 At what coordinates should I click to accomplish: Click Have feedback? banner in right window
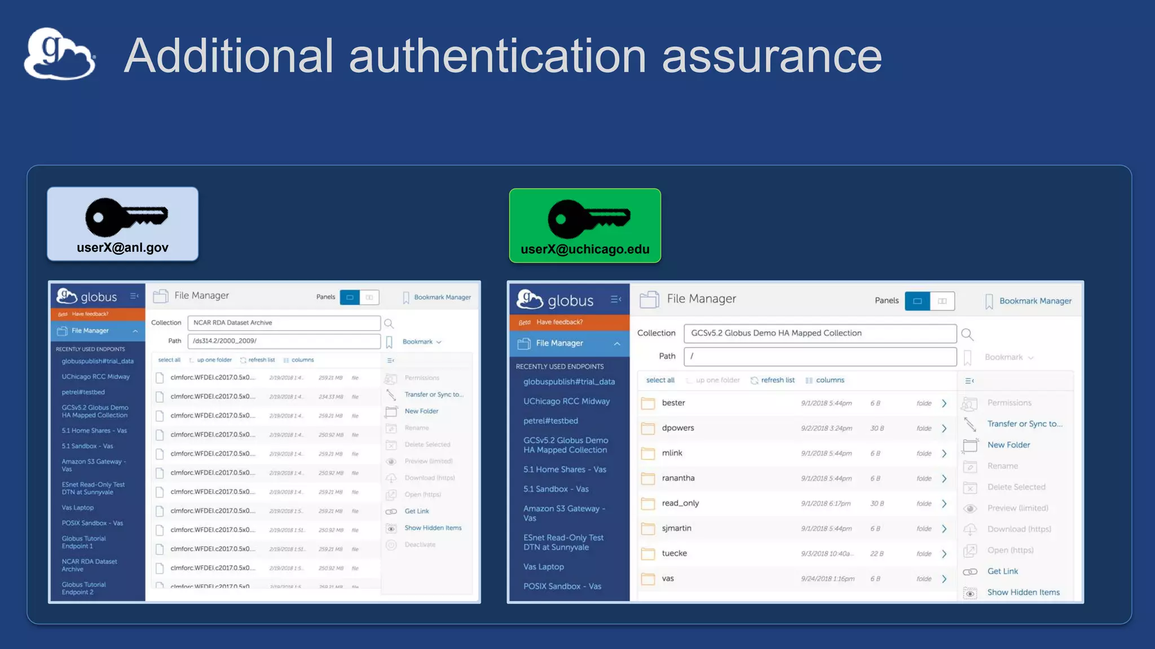pyautogui.click(x=569, y=322)
